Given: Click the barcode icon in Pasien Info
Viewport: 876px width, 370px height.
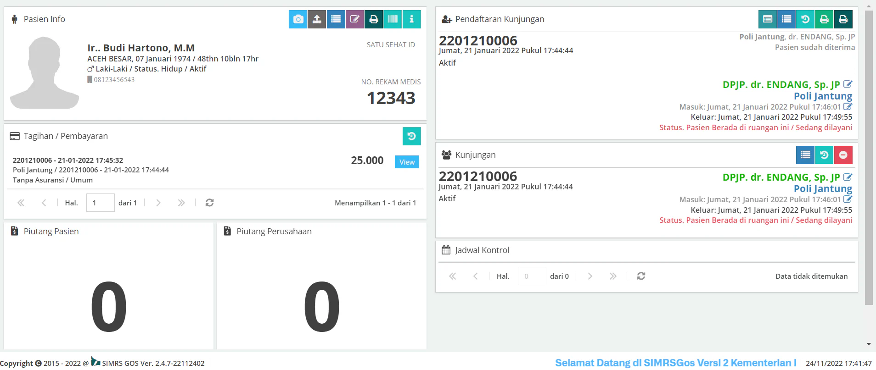Looking at the screenshot, I should [x=393, y=19].
